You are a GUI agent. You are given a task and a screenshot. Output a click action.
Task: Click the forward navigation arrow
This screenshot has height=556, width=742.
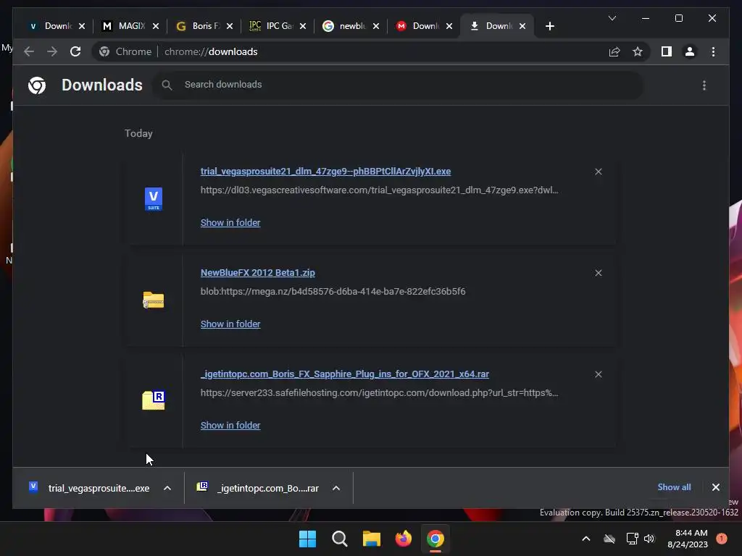point(52,51)
